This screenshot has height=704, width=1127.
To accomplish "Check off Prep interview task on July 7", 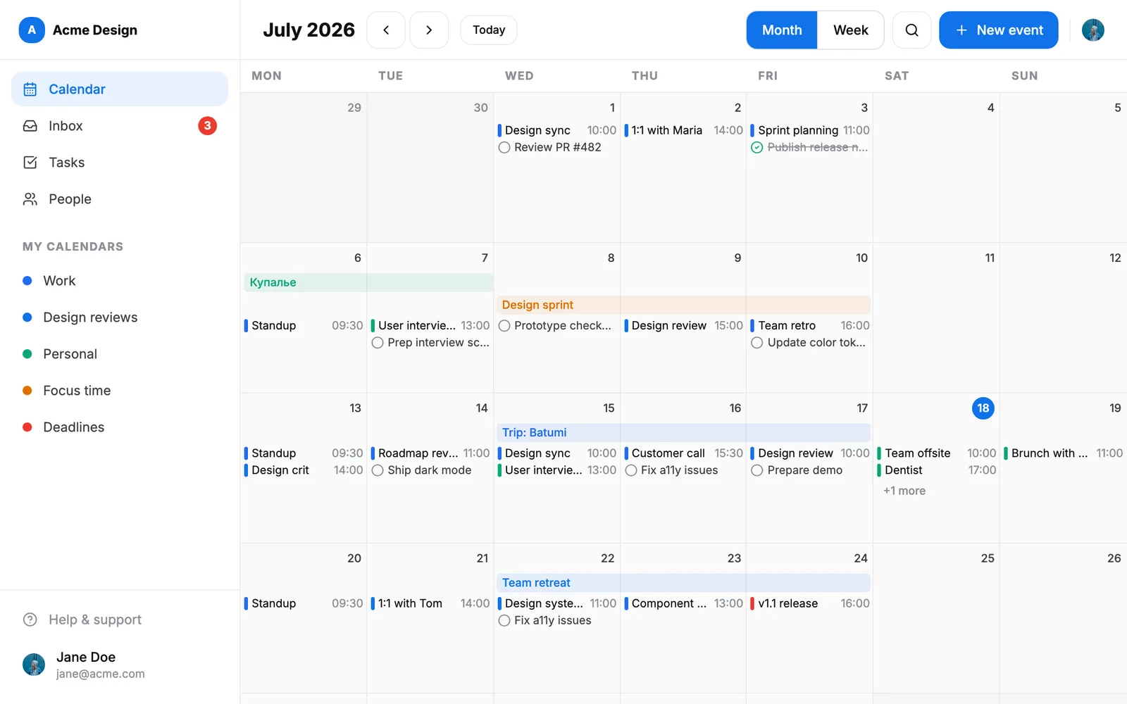I will [x=378, y=343].
